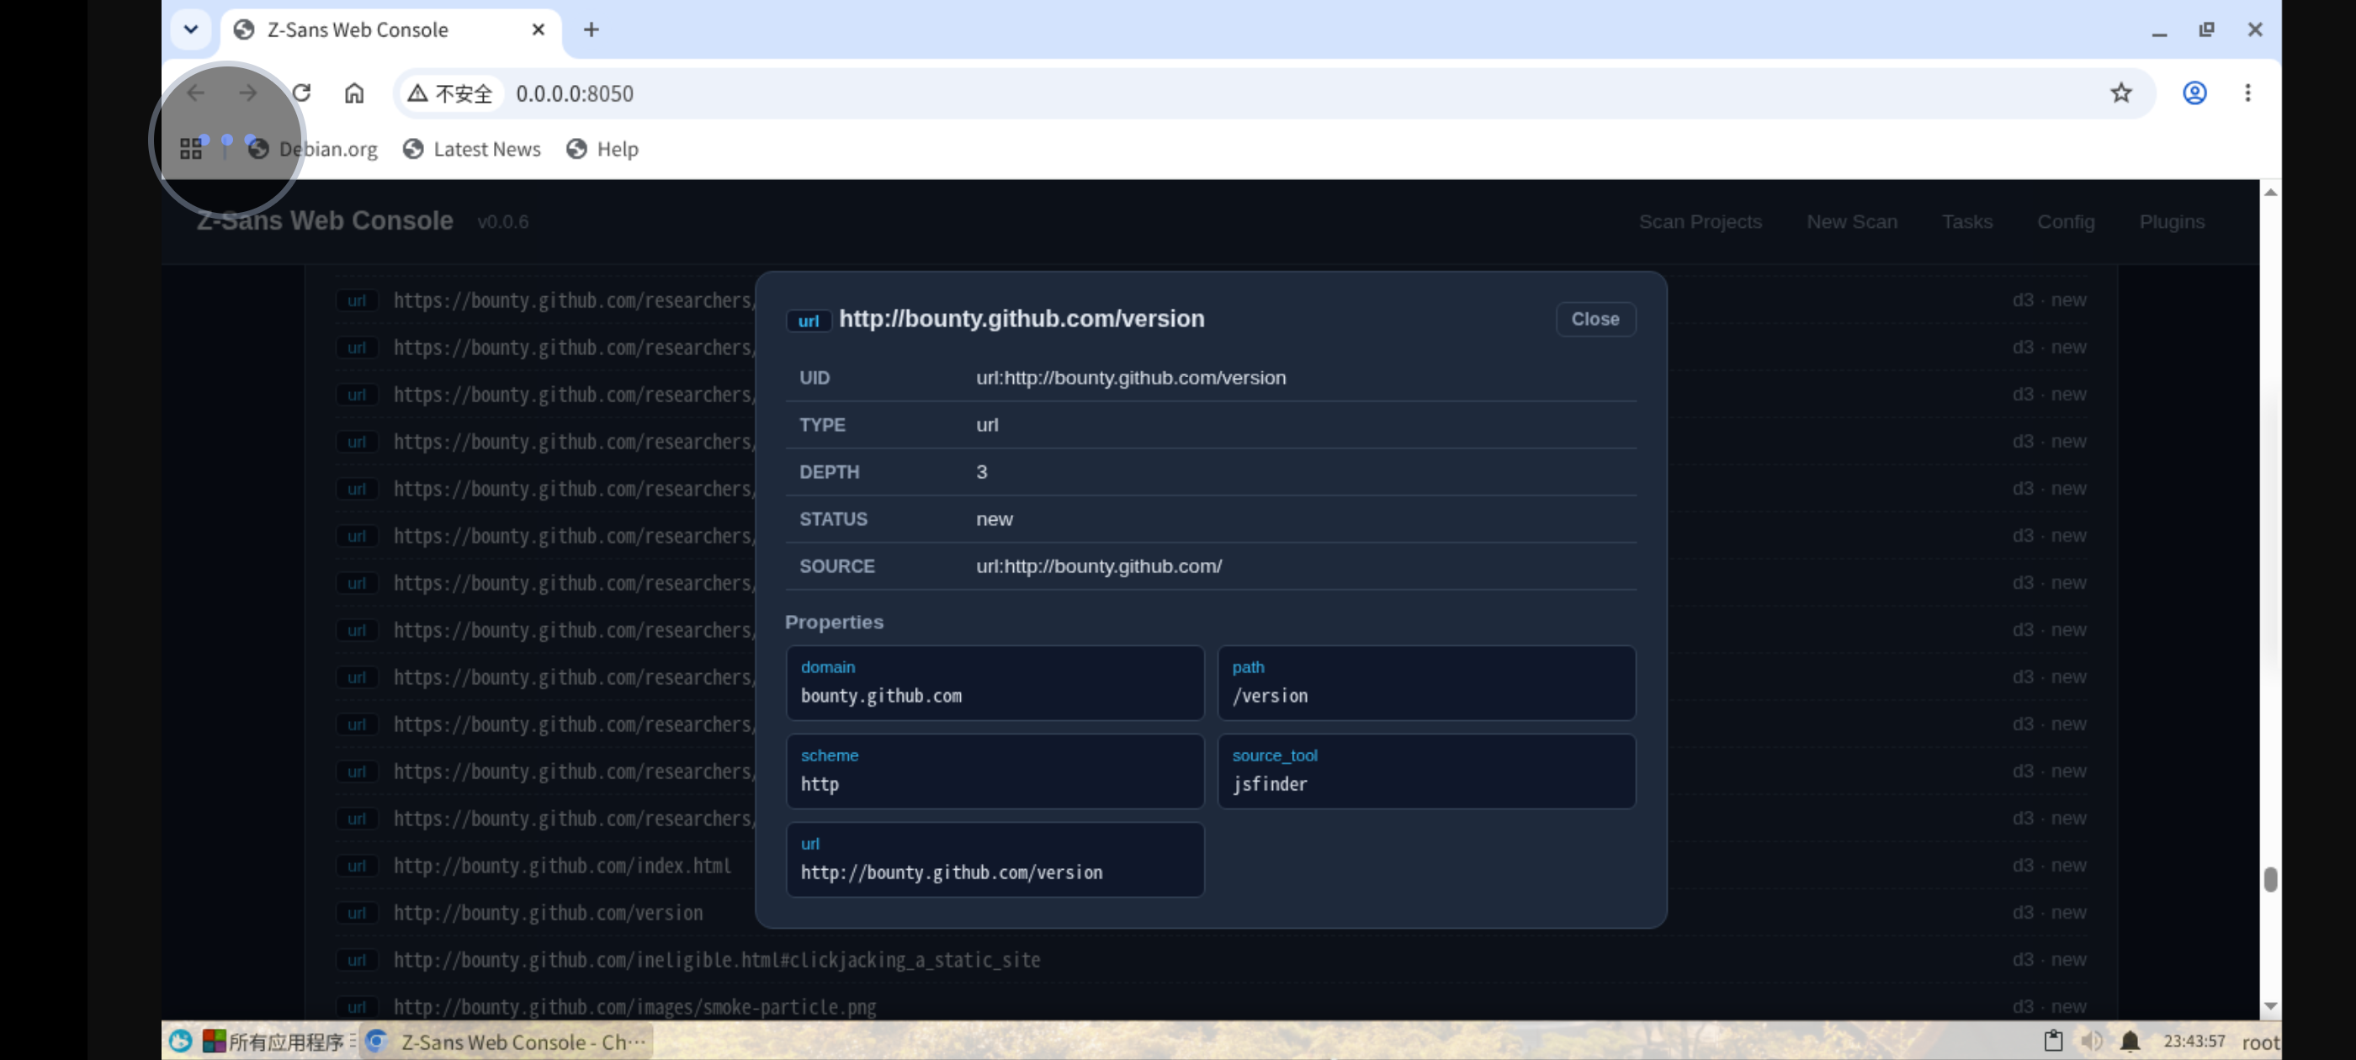
Task: Click the path property /version
Action: tap(1426, 683)
